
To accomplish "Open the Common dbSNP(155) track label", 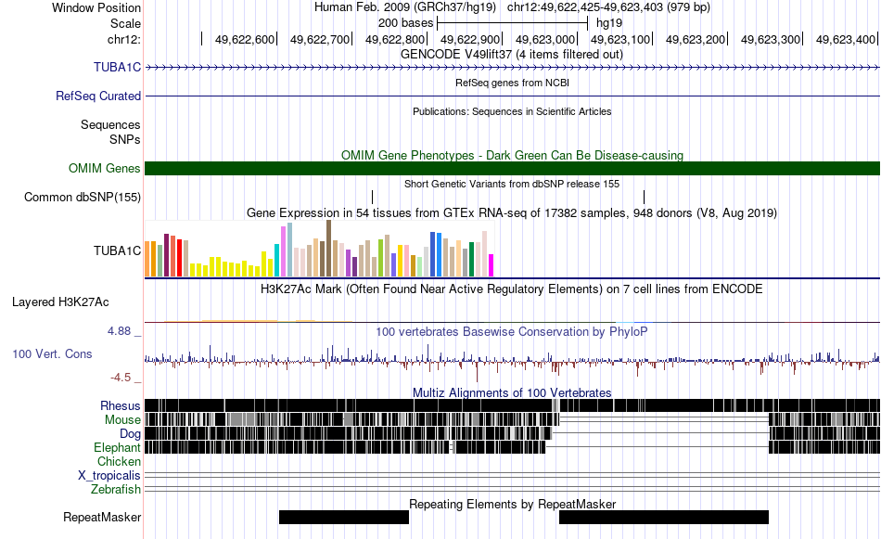I will coord(83,198).
